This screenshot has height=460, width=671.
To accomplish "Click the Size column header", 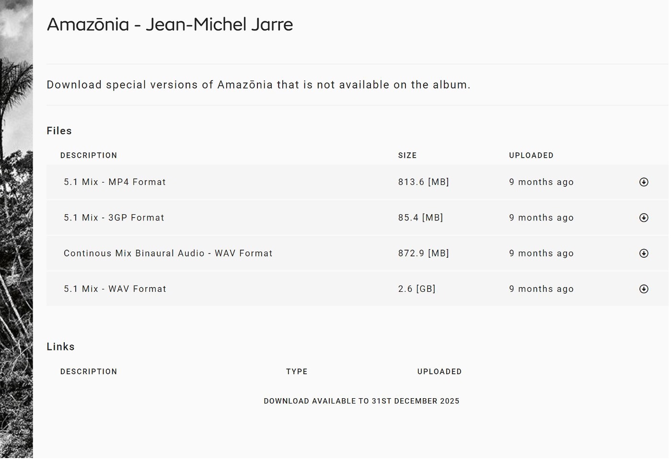I will [407, 155].
